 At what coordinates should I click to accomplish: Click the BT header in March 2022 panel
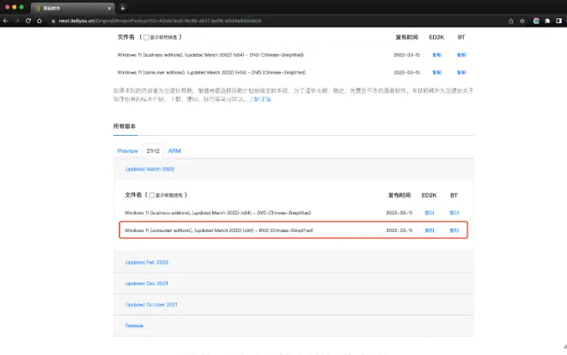pos(454,195)
